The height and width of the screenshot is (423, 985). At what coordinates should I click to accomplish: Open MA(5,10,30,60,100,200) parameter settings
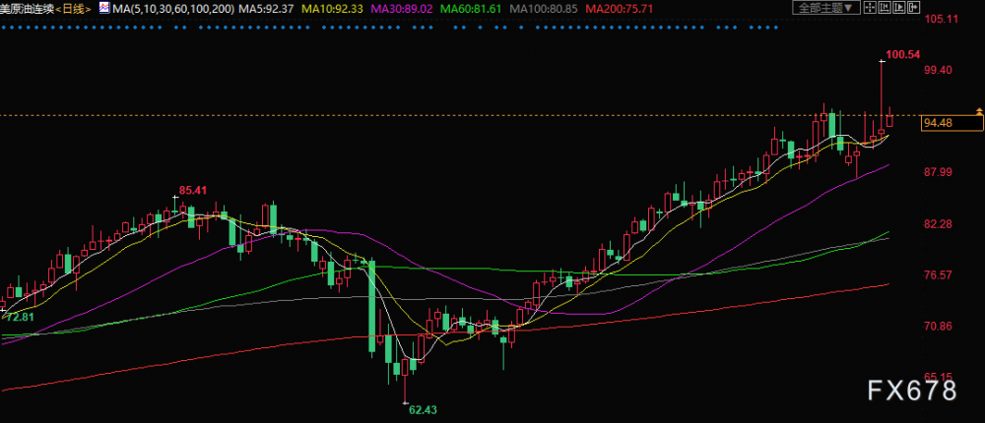point(170,9)
